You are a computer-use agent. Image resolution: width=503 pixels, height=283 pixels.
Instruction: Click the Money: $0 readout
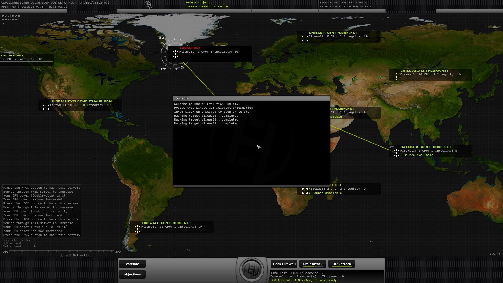197,3
